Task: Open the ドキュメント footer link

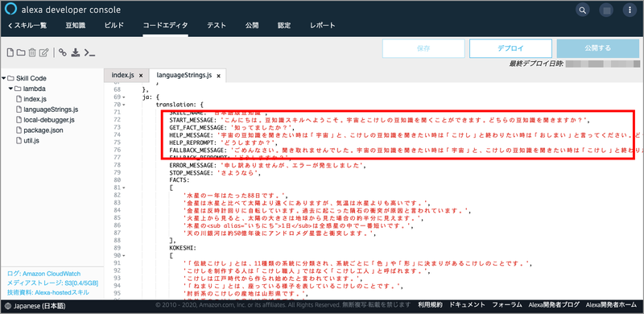Action: click(468, 305)
